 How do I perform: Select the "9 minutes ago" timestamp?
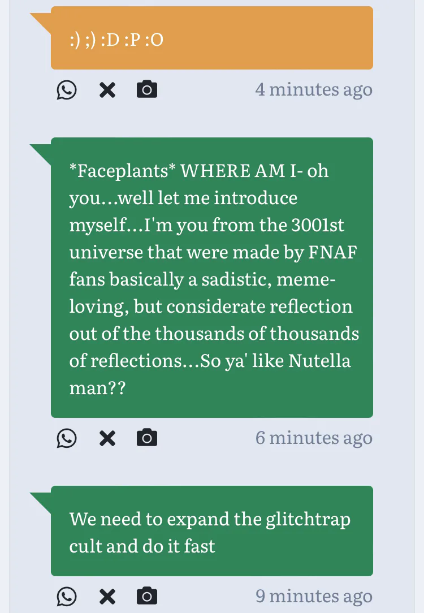314,597
